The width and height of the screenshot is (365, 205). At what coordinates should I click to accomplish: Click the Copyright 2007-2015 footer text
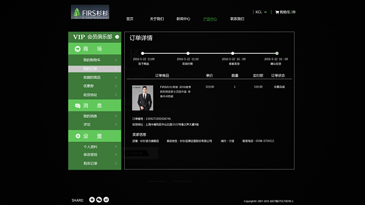(x=268, y=201)
